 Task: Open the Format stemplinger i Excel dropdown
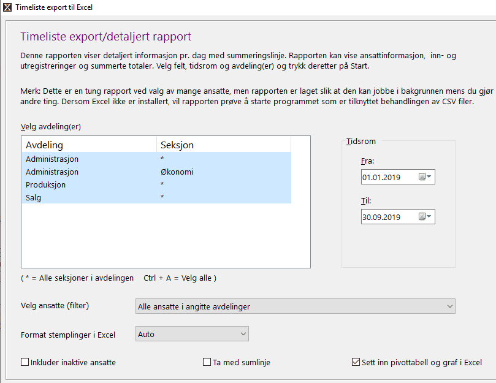[243, 335]
